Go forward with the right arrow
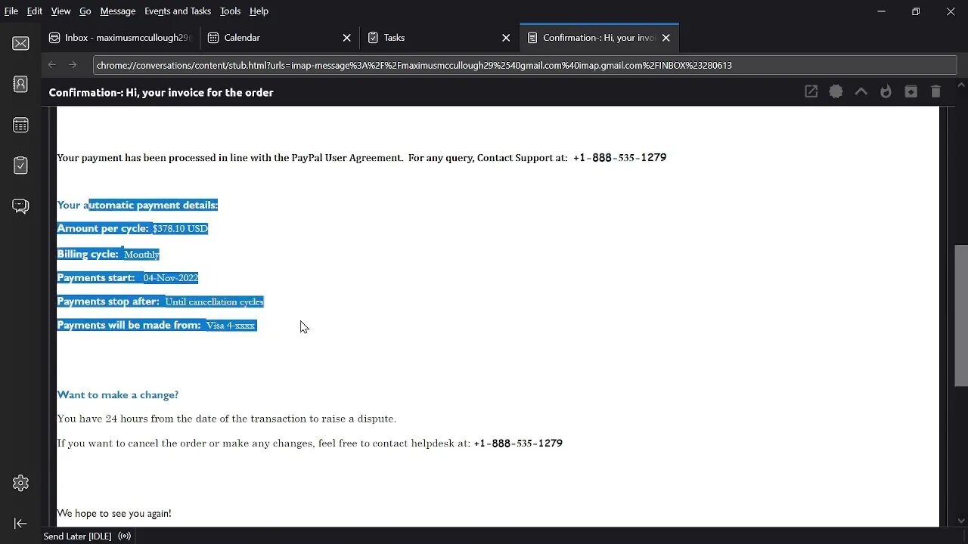 [x=73, y=65]
